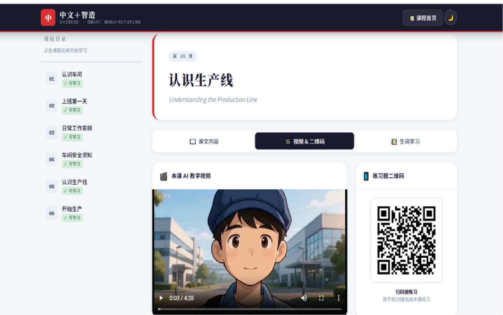Open the video's three-dot more options menu
The height and width of the screenshot is (315, 503).
click(339, 298)
